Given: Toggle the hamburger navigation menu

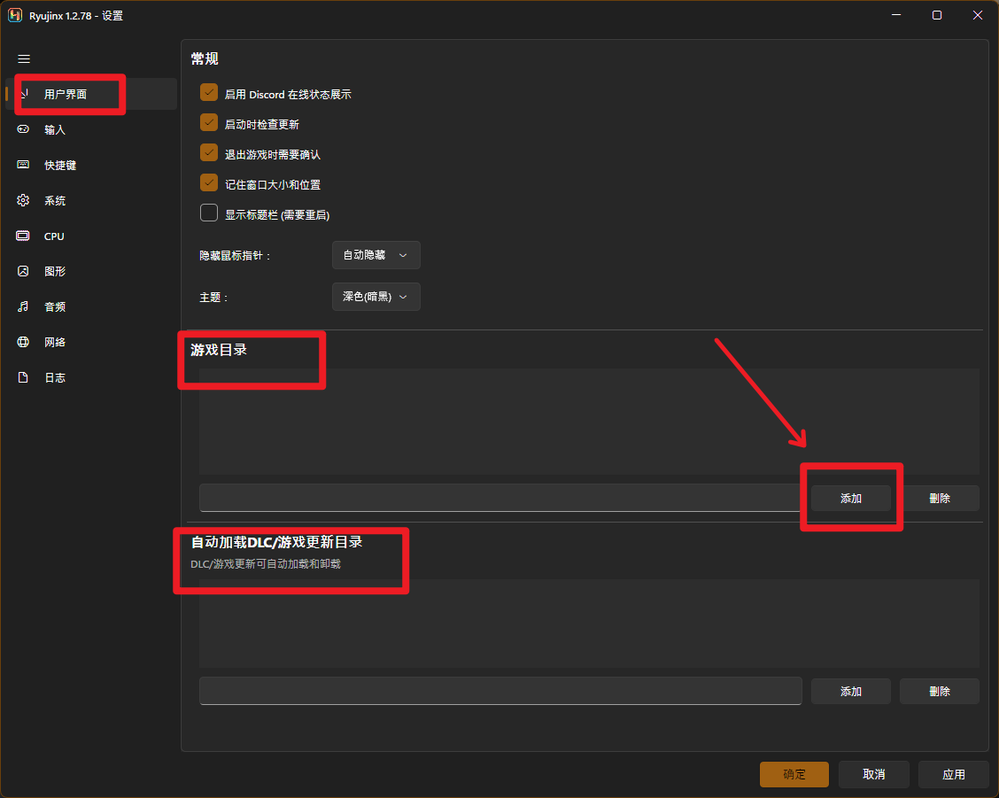Looking at the screenshot, I should pyautogui.click(x=24, y=59).
